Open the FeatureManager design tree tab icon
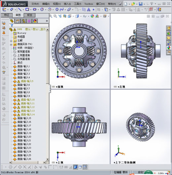This screenshot has width=172, height=175. [12, 21]
